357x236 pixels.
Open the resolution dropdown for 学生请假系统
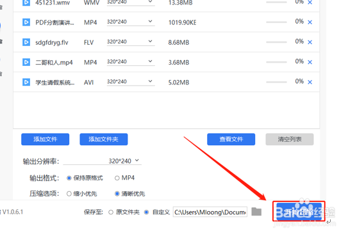pyautogui.click(x=131, y=82)
